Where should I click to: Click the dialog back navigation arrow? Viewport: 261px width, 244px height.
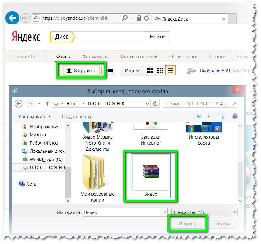(19, 104)
